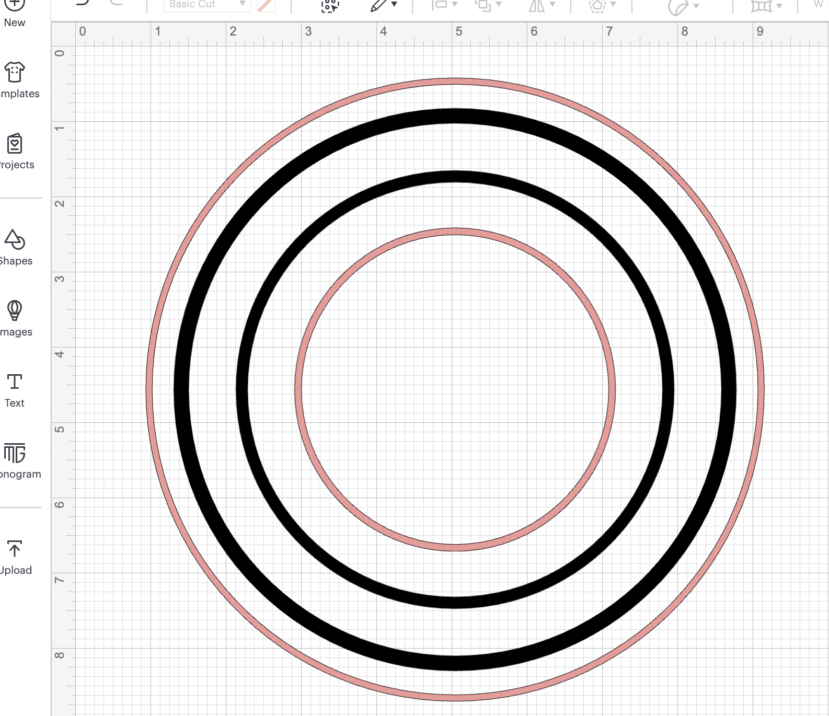Select the thick outer black ring
This screenshot has width=829, height=716.
(455, 116)
